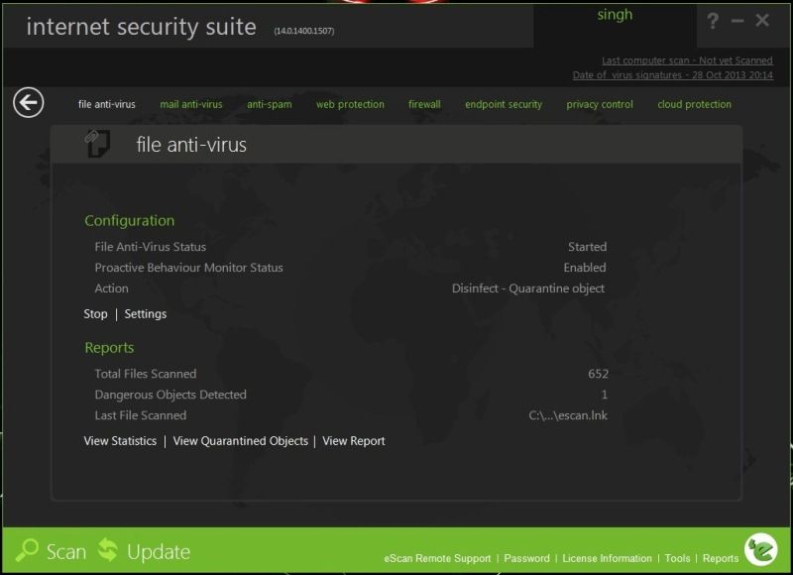The image size is (793, 575).
Task: Click the 'singh' user name text
Action: [615, 14]
